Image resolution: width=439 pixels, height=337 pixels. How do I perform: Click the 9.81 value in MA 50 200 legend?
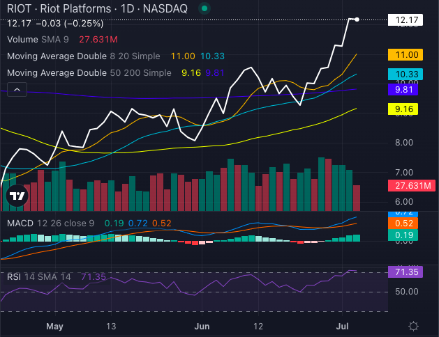tap(215, 73)
